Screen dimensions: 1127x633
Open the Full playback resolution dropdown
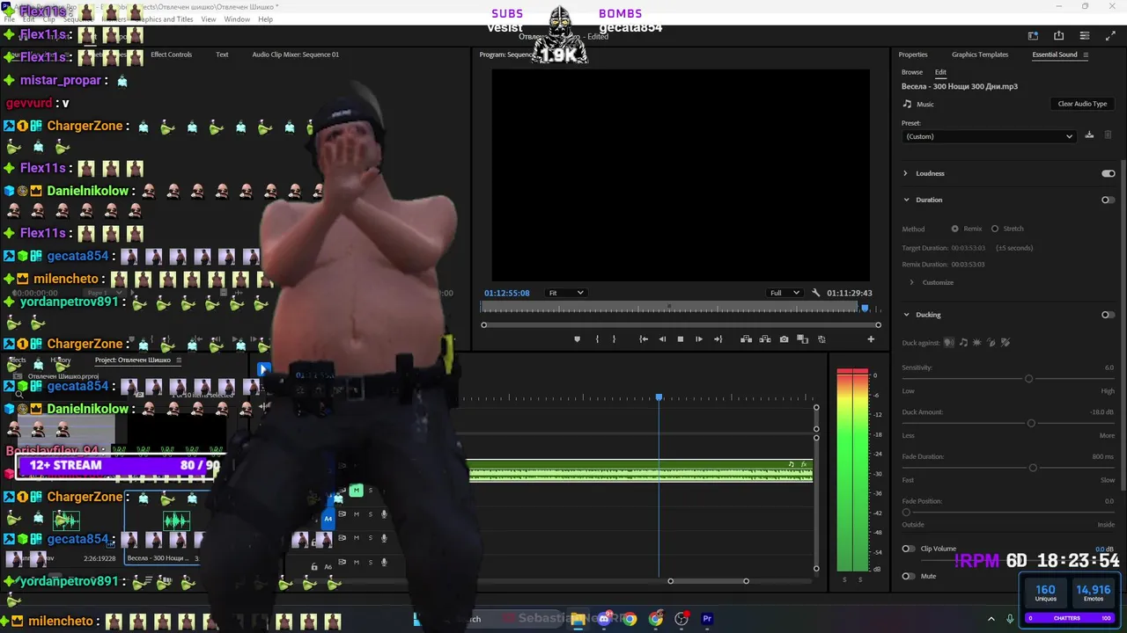(x=784, y=293)
